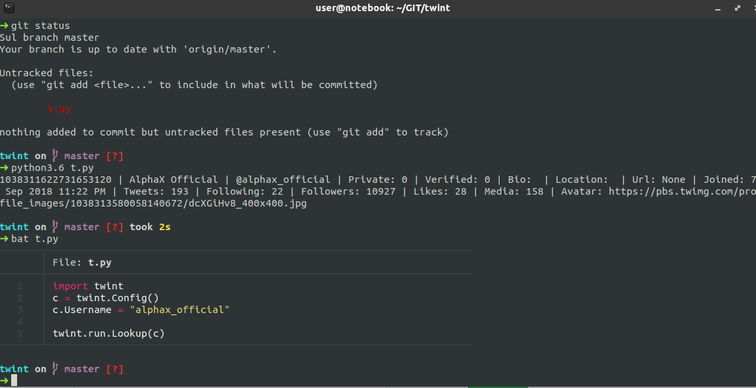Toggle the [?] untracked files indicator
Viewport: 756px width, 388px height.
tap(114, 155)
